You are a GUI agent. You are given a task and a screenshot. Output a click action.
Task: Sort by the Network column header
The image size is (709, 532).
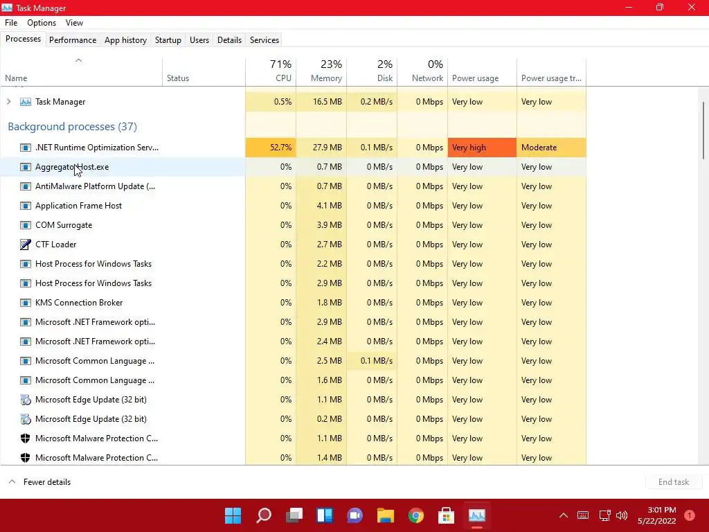pos(423,72)
